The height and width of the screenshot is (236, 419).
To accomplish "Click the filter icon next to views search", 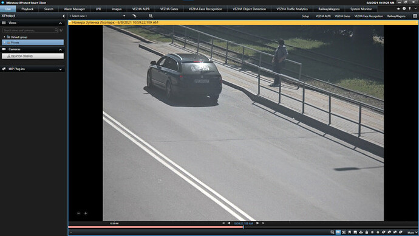I will click(61, 30).
